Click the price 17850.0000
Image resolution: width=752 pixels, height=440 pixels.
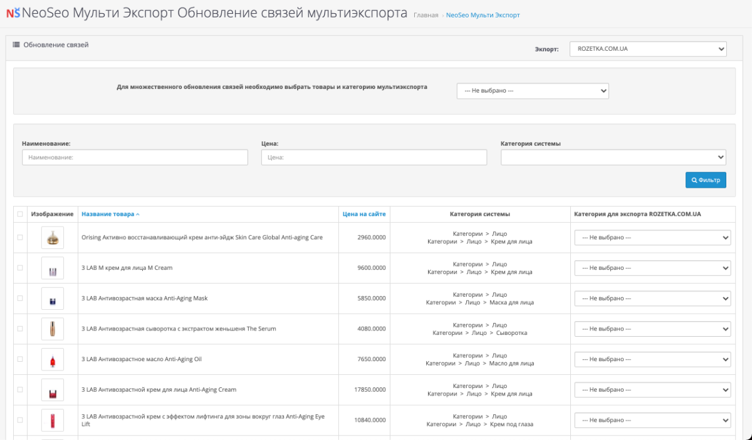(x=370, y=389)
